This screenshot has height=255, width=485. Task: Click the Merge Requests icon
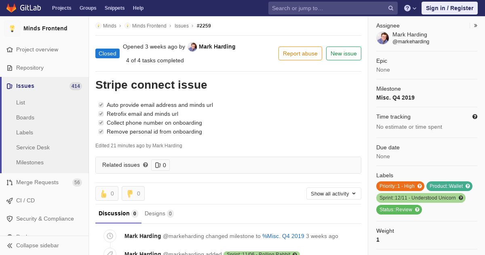[x=10, y=182]
